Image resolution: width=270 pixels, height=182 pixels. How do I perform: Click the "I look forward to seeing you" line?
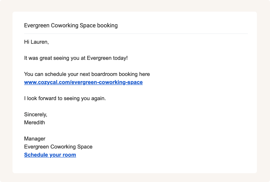pos(65,99)
